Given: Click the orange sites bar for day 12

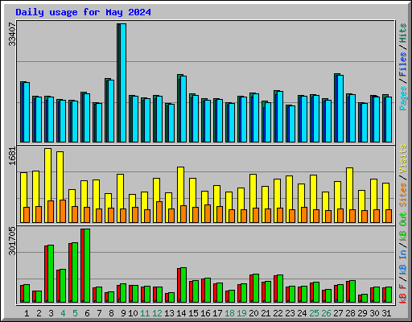Looking at the screenshot, I should point(159,212).
